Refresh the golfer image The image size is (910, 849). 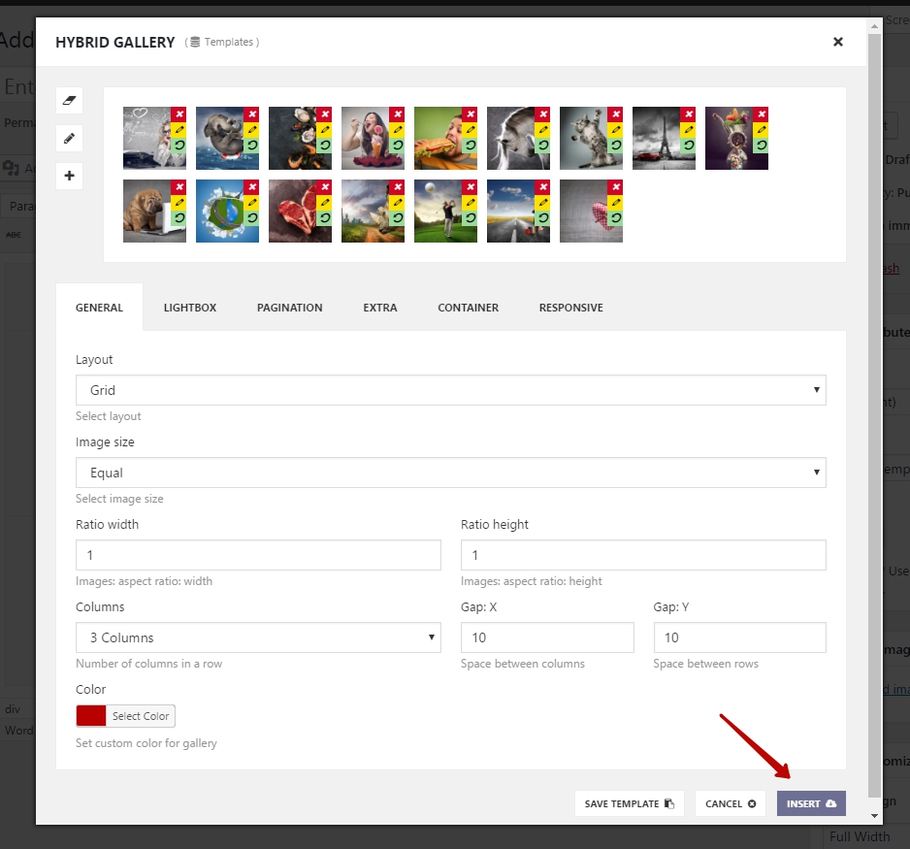point(471,217)
